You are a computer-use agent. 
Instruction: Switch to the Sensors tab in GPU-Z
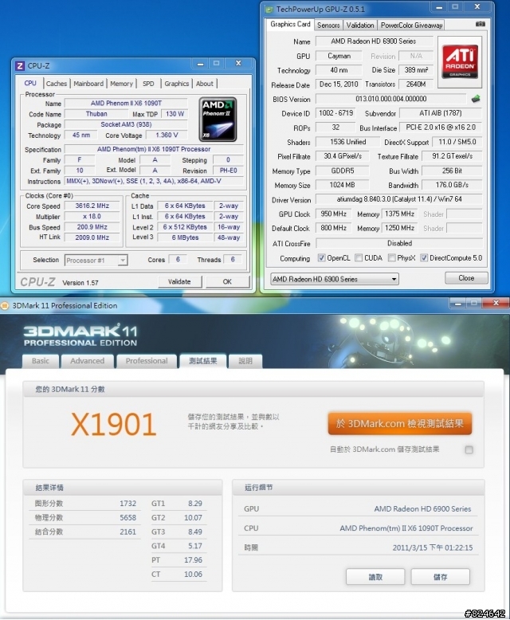[328, 26]
